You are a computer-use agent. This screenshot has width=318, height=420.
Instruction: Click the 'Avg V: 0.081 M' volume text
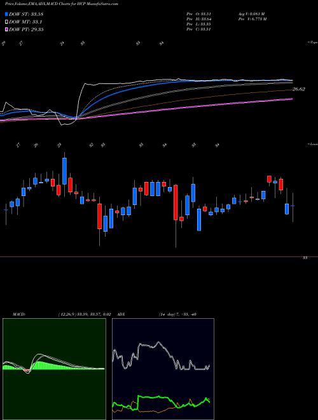(x=251, y=13)
